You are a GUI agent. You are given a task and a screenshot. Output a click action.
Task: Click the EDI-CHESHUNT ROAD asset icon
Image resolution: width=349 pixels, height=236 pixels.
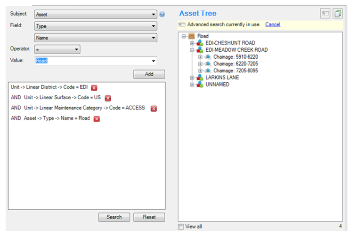pos(200,43)
